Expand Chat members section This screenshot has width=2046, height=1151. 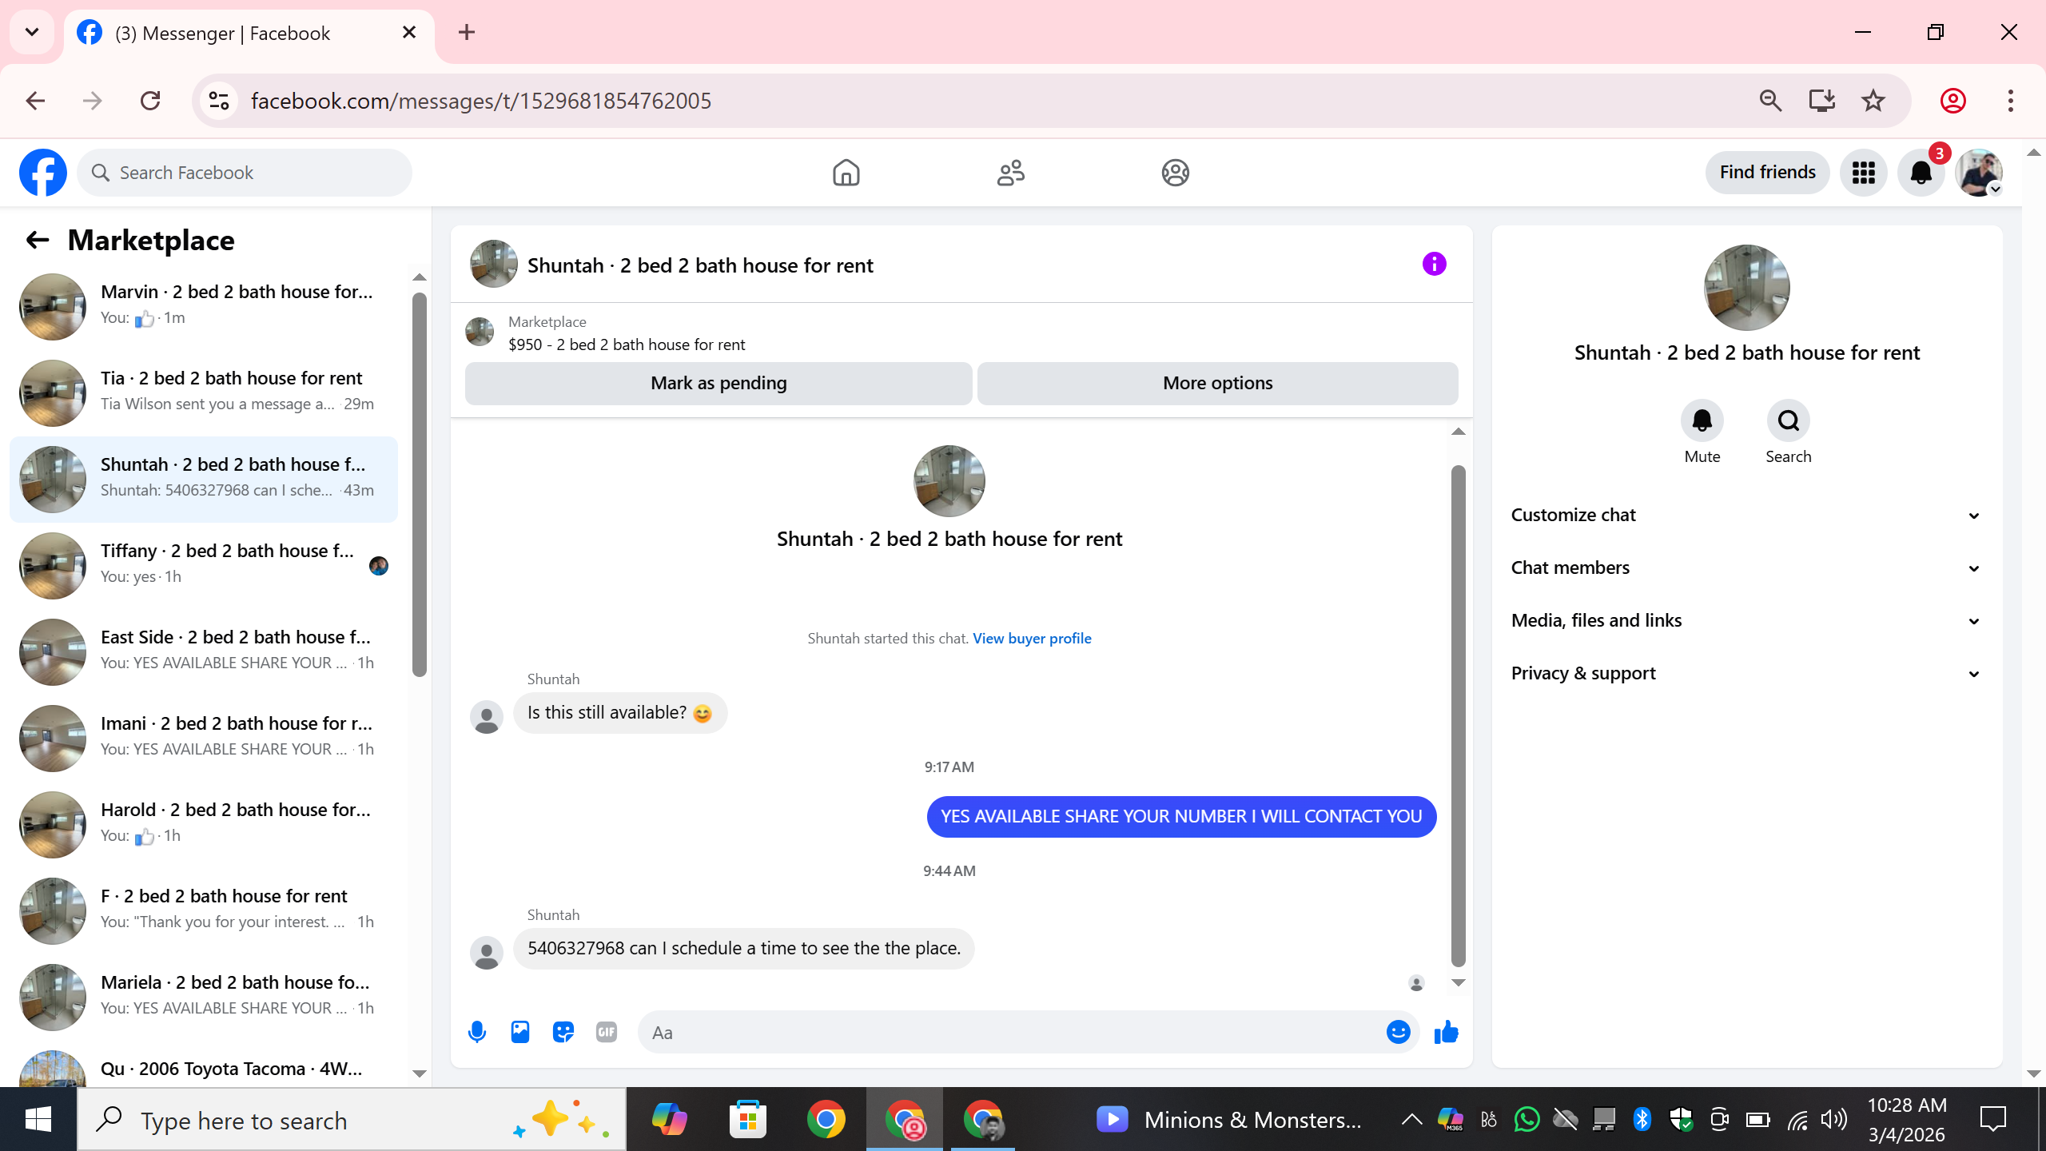click(1745, 568)
